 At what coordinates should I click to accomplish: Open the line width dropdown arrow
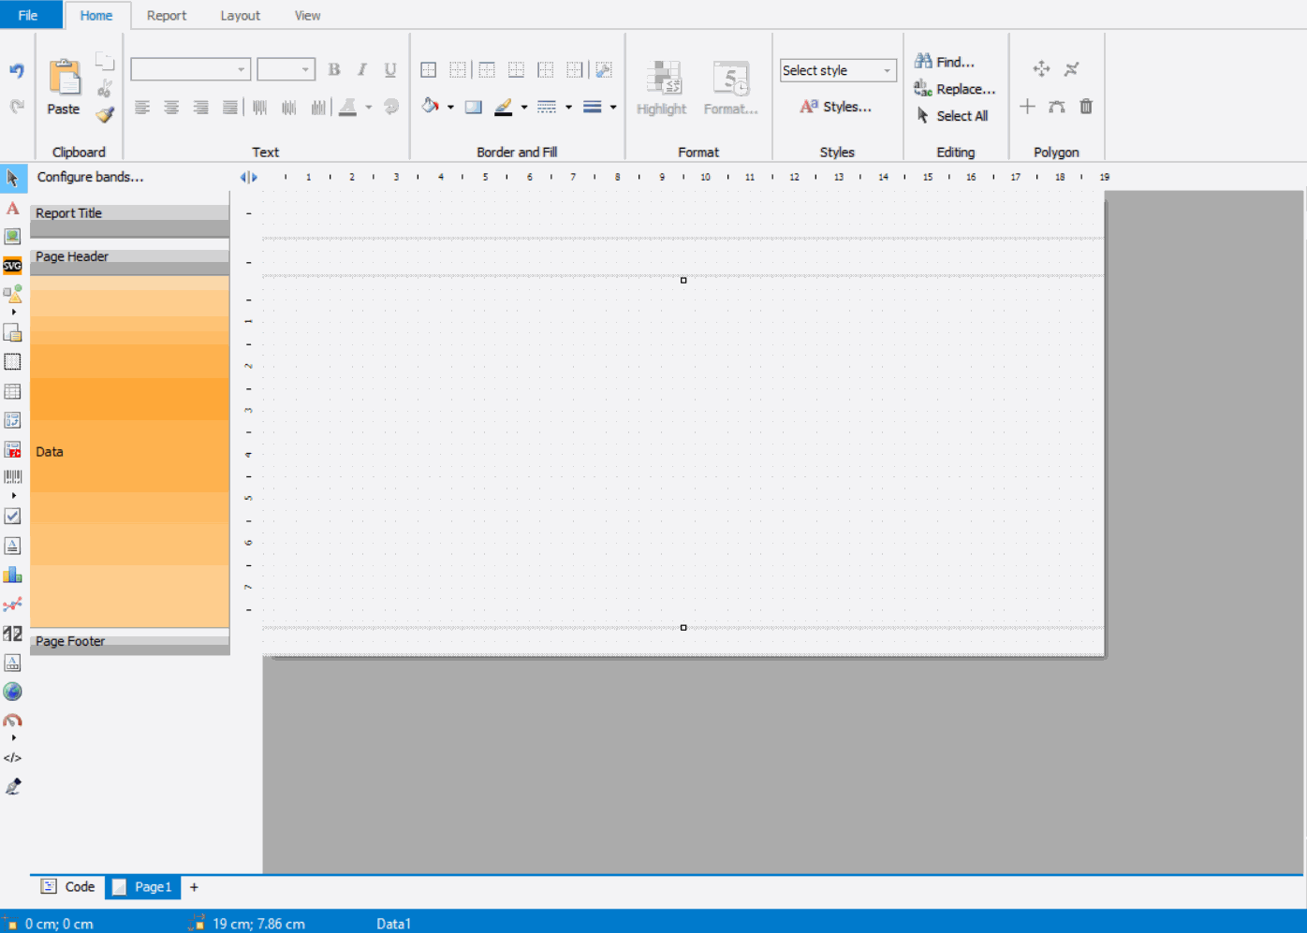(x=613, y=107)
